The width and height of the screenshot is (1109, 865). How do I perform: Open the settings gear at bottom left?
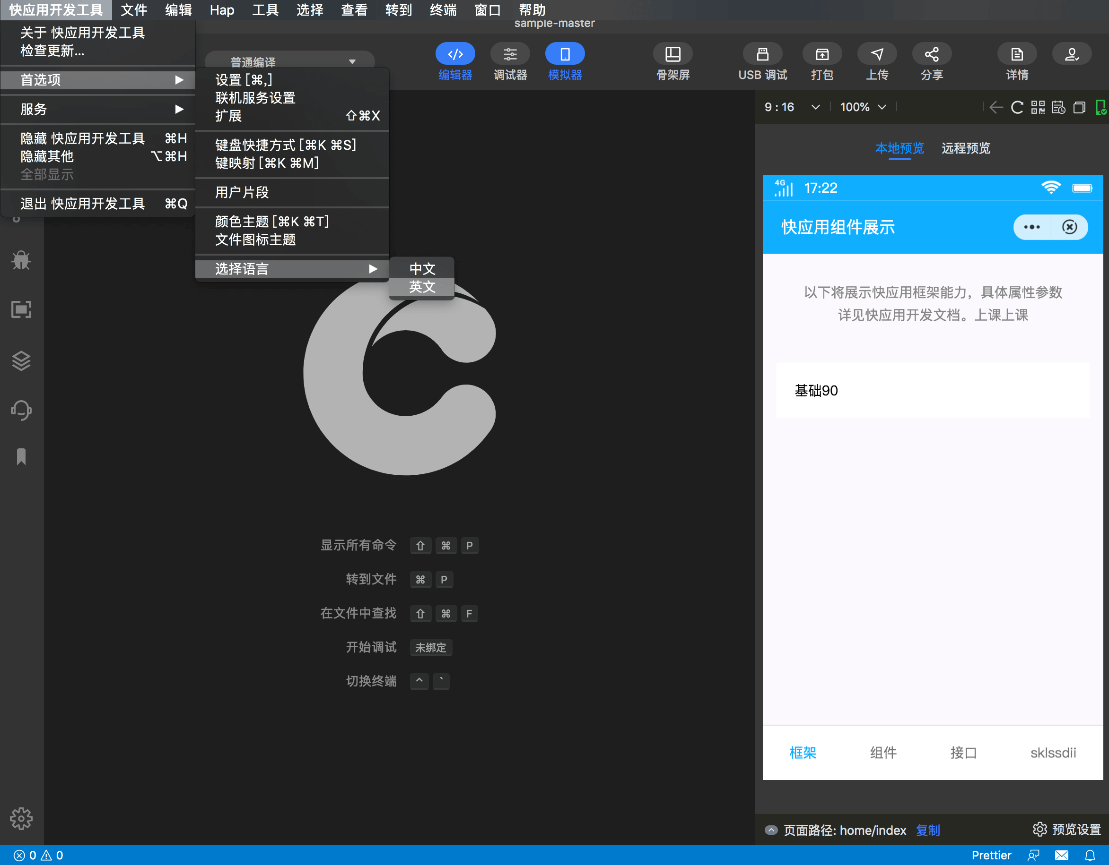pyautogui.click(x=21, y=818)
